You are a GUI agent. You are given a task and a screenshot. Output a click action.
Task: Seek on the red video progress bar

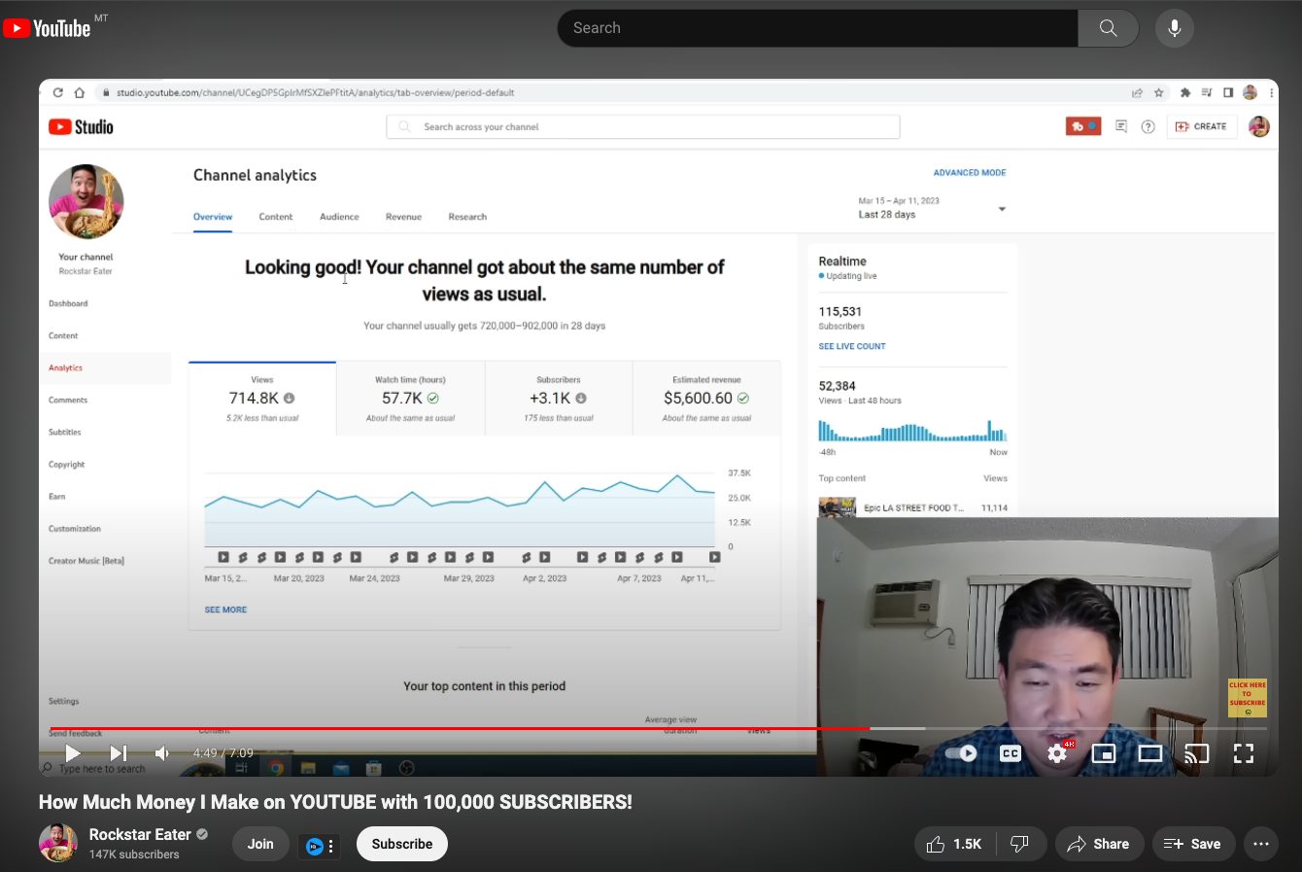tap(658, 728)
